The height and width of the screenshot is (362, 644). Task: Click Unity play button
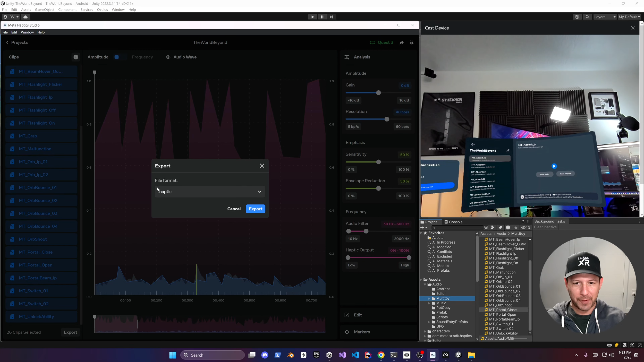pos(312,17)
